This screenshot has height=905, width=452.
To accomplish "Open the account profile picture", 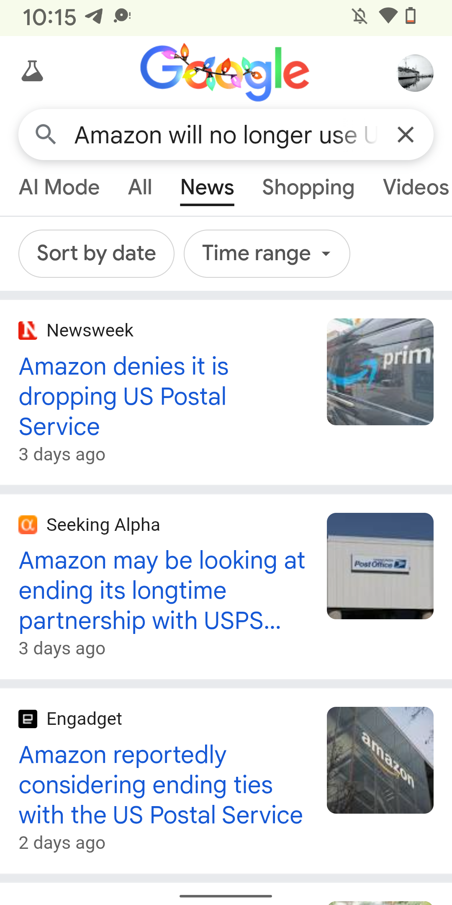I will click(415, 73).
